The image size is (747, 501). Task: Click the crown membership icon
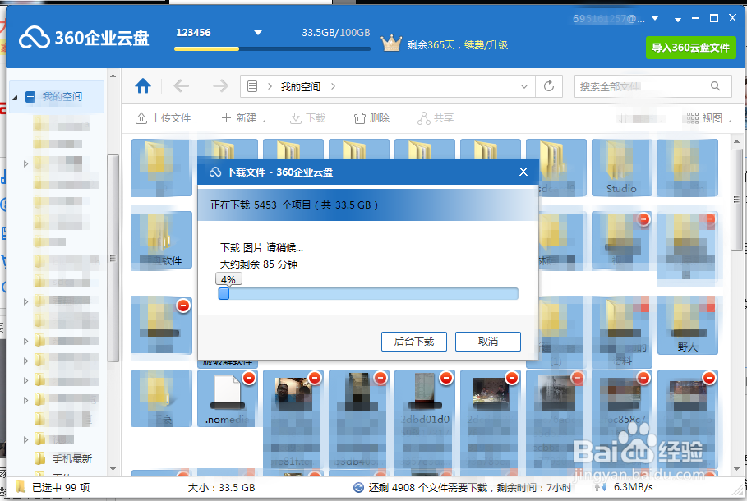click(x=391, y=44)
